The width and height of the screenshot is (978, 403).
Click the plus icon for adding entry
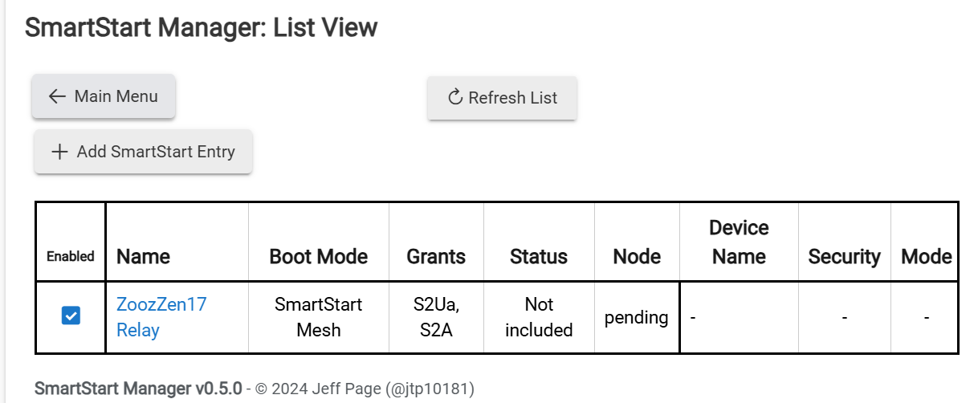pos(59,152)
